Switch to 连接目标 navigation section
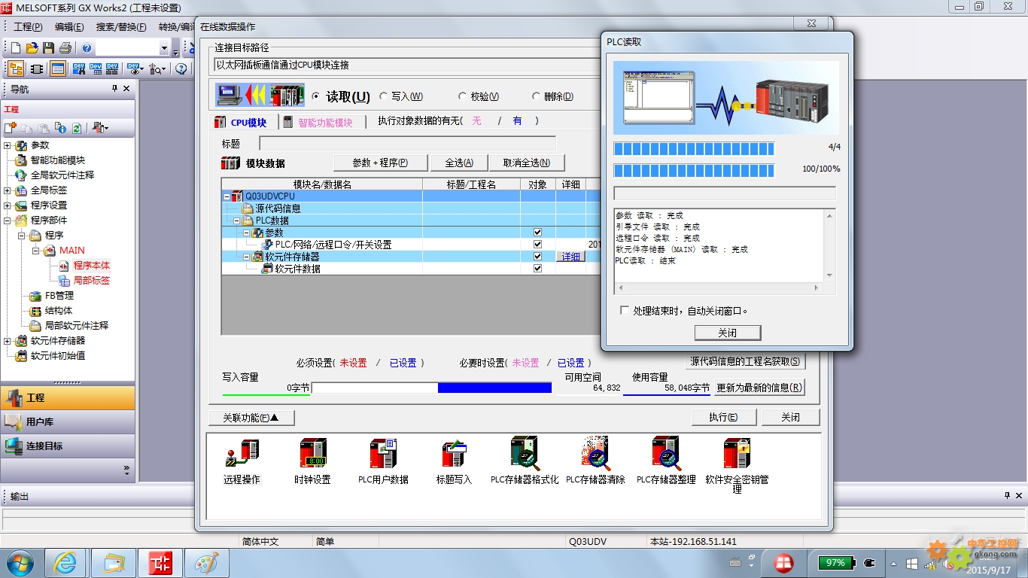 click(x=68, y=446)
